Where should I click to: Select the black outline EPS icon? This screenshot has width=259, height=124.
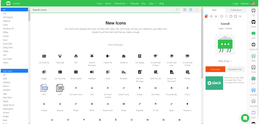coord(60,88)
